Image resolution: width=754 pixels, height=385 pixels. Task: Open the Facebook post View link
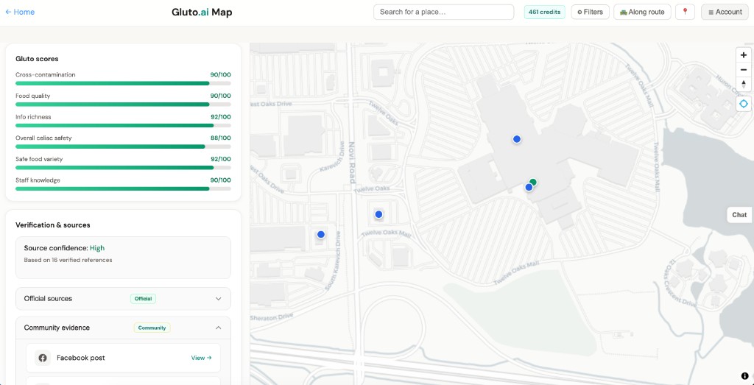[201, 358]
